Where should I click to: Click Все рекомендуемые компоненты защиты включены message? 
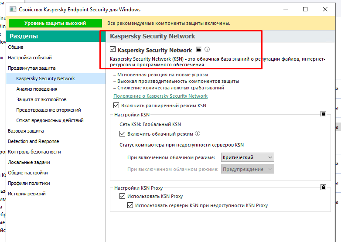click(169, 23)
